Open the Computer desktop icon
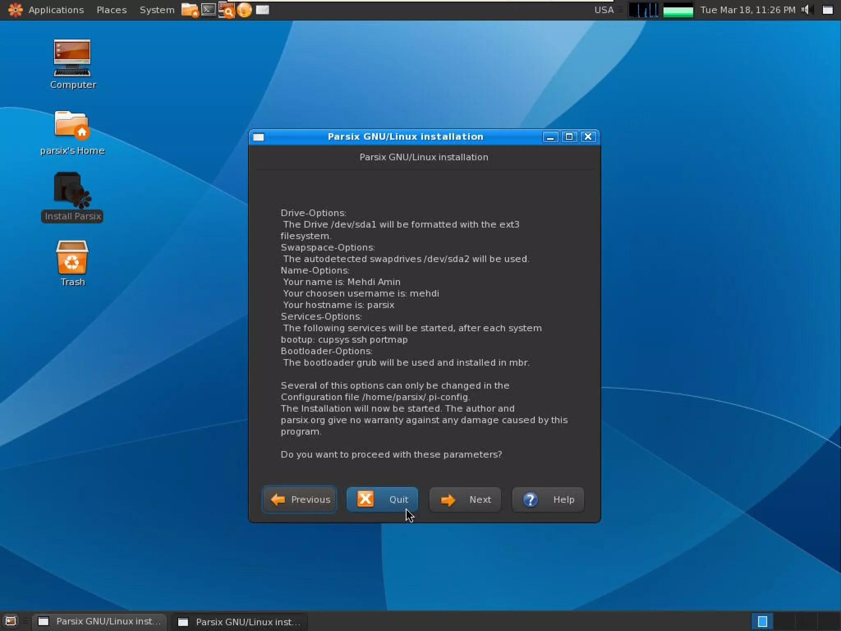841x631 pixels. (72, 58)
